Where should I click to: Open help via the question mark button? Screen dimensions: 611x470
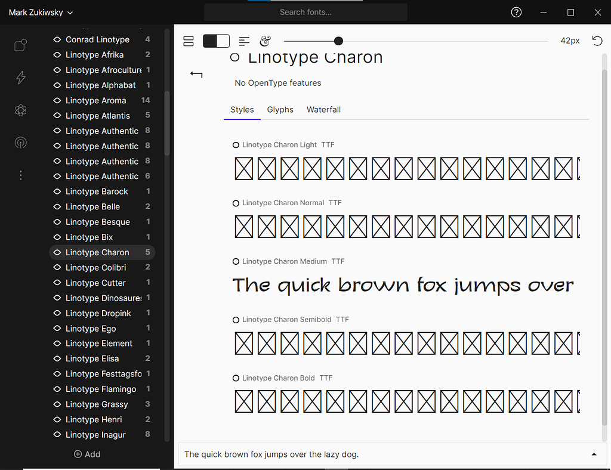click(x=516, y=11)
